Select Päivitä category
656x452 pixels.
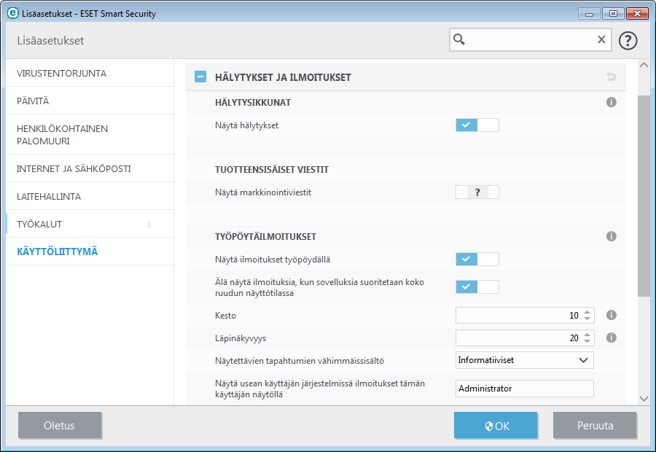pyautogui.click(x=90, y=101)
